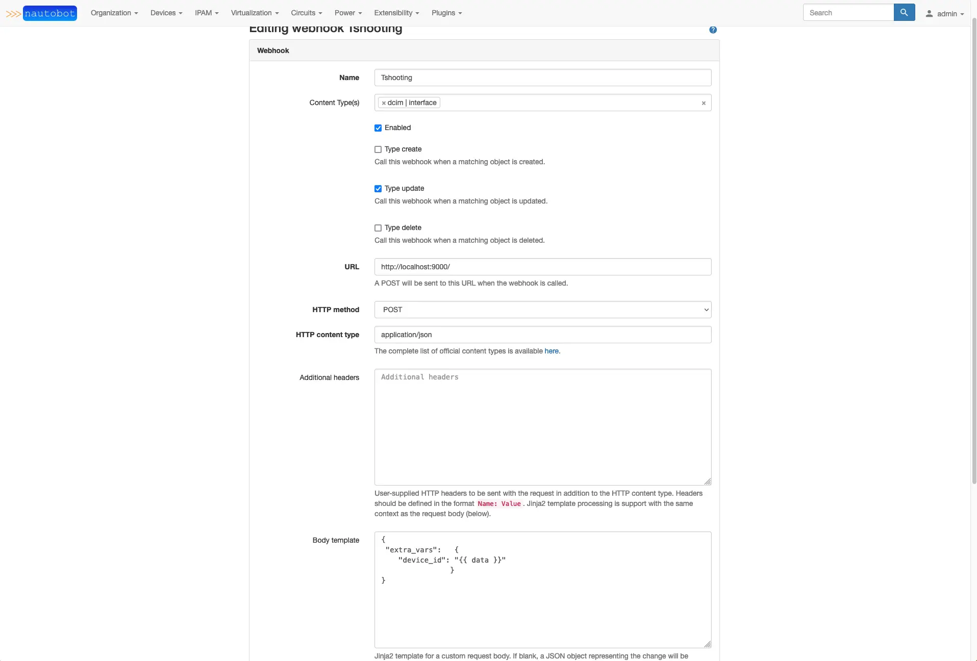Enable the Type create checkbox
The image size is (977, 661).
tap(378, 149)
